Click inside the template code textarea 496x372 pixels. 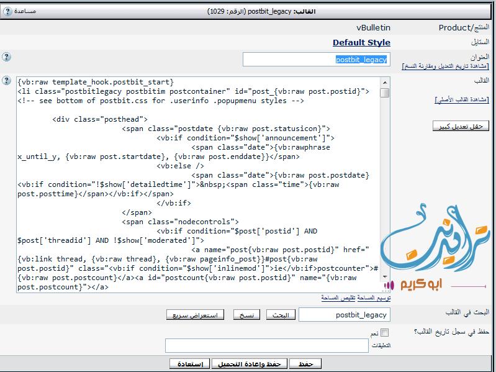pos(198,184)
